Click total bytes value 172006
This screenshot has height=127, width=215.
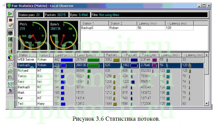coord(146,104)
